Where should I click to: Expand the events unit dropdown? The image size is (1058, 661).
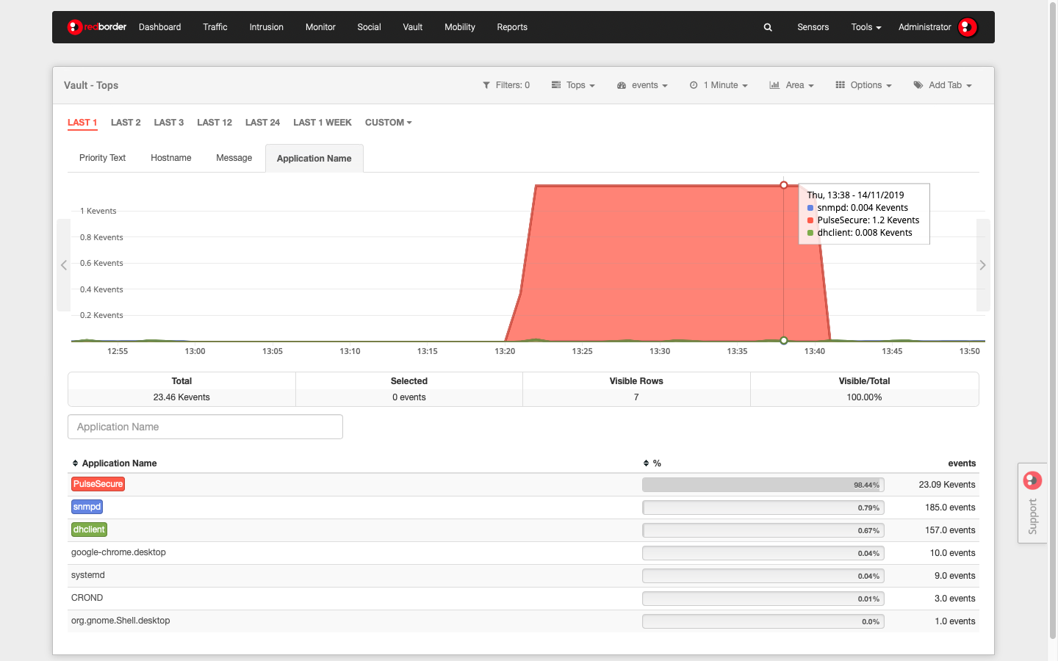pyautogui.click(x=642, y=85)
